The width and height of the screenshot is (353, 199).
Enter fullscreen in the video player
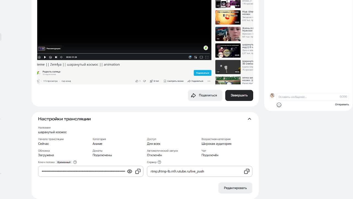pos(207,57)
